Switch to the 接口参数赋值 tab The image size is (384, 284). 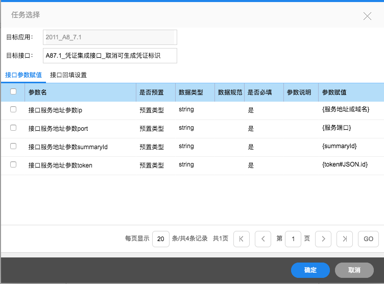23,75
